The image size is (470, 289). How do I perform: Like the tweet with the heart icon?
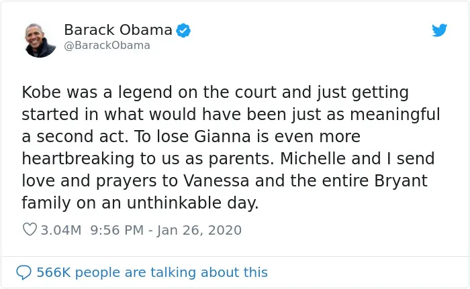(30, 230)
